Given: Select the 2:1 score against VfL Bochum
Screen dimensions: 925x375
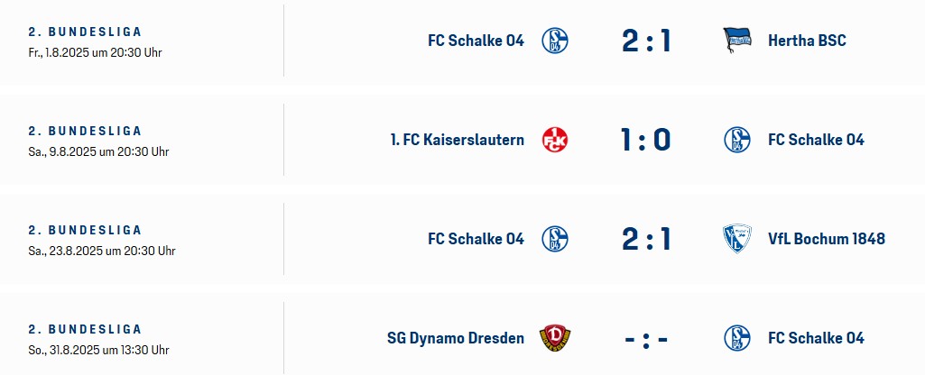Looking at the screenshot, I should click(x=646, y=239).
